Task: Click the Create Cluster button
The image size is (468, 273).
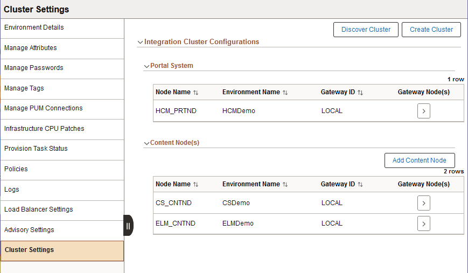Action: pos(431,30)
